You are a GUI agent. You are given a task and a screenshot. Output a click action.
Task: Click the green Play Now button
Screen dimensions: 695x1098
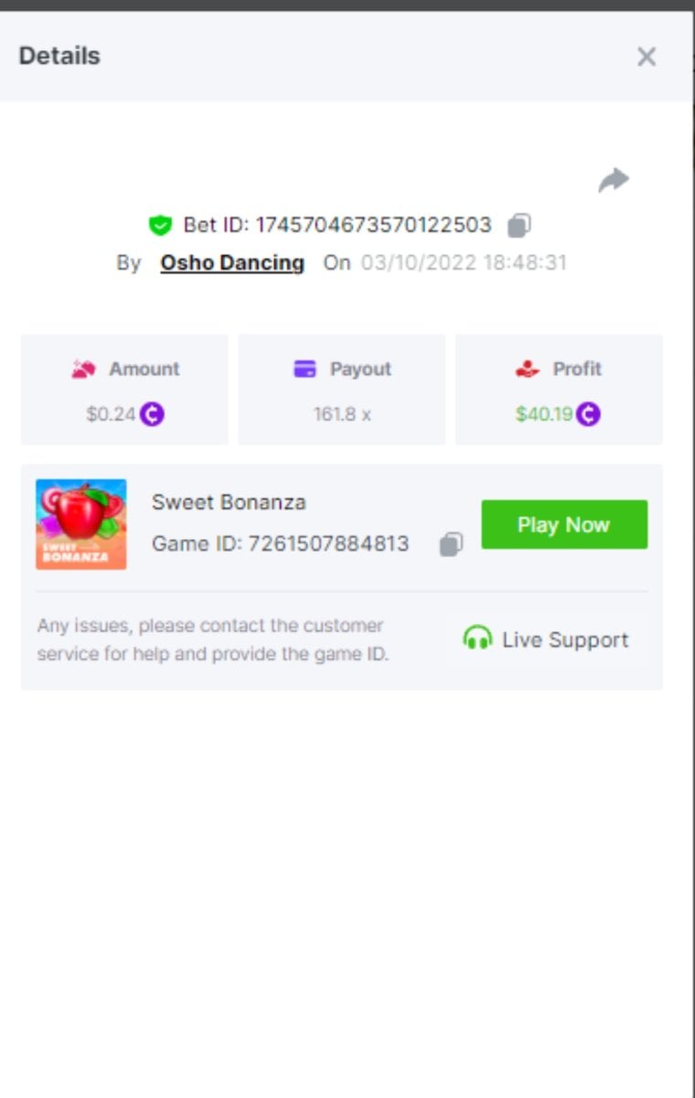click(x=564, y=524)
